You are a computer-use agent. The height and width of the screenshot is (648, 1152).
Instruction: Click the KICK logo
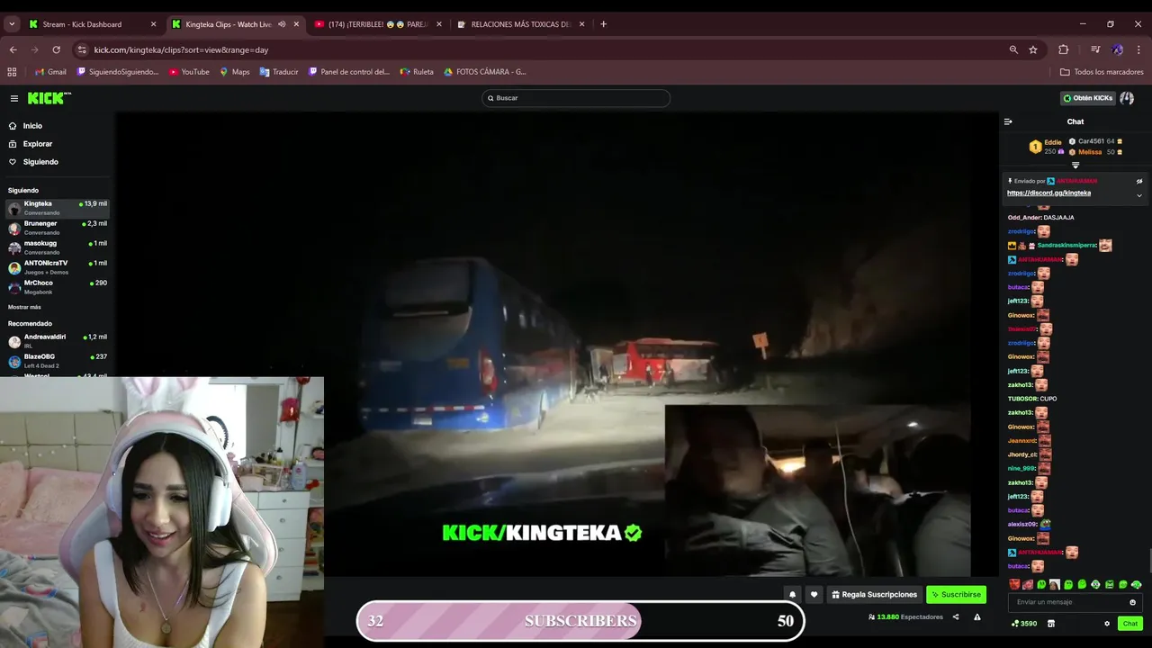[x=49, y=98]
